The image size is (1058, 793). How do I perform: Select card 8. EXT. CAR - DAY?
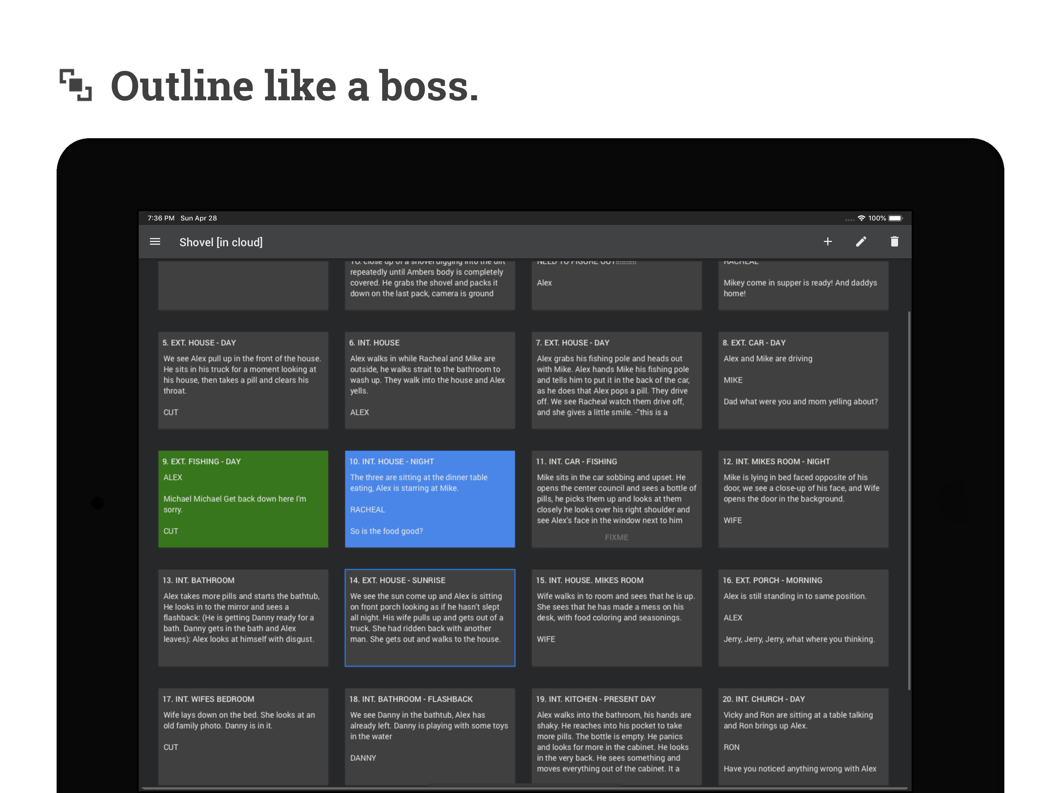click(x=803, y=380)
